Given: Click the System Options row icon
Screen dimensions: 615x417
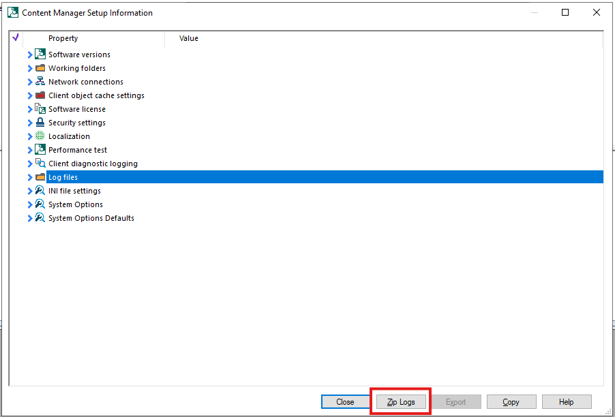Looking at the screenshot, I should click(x=40, y=204).
